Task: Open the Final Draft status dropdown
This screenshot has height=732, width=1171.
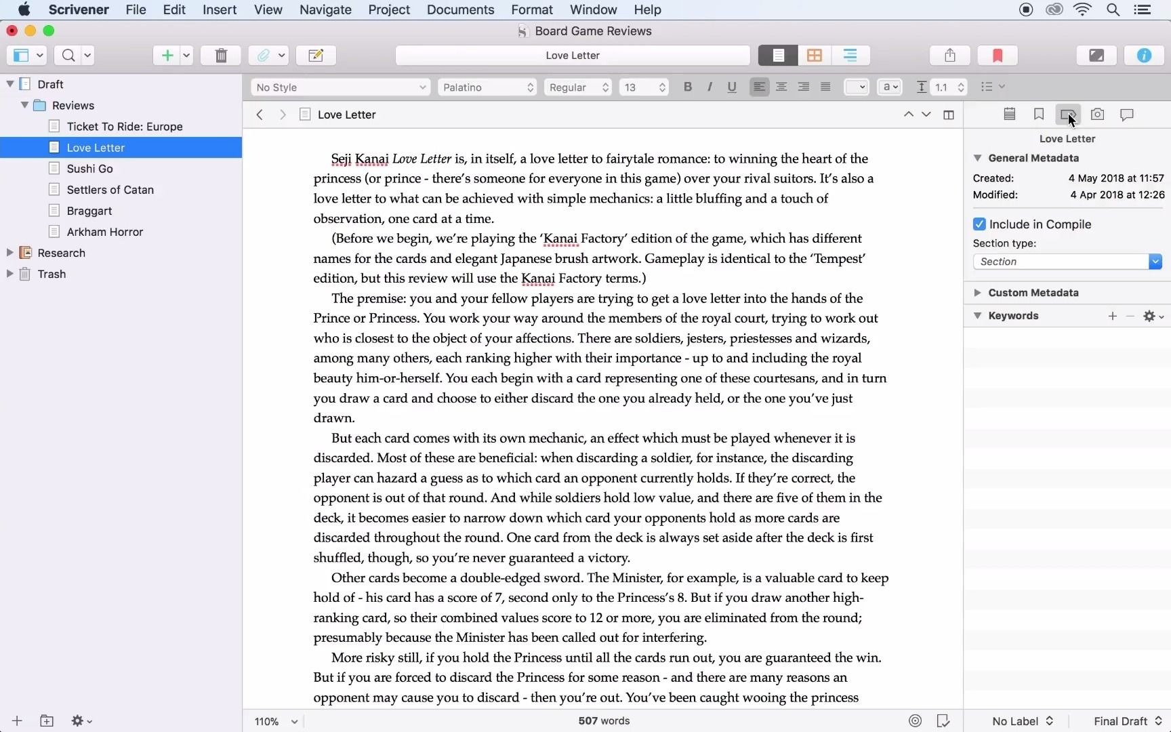Action: 1127,721
